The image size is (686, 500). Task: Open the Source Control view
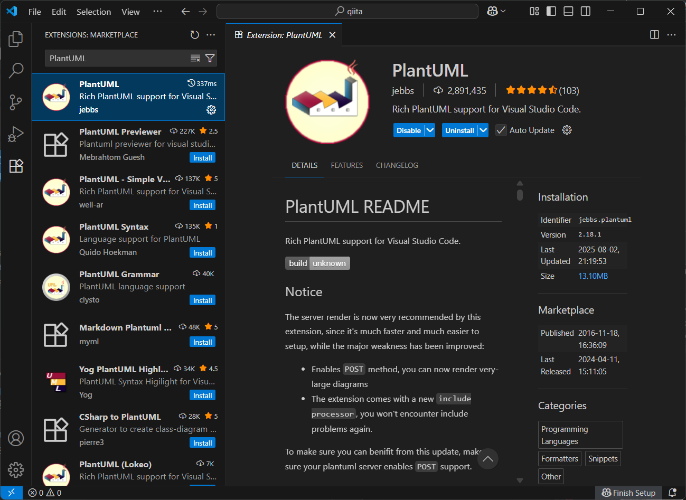pos(16,102)
